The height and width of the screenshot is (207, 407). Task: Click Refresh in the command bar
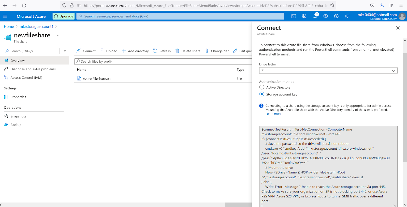click(162, 51)
